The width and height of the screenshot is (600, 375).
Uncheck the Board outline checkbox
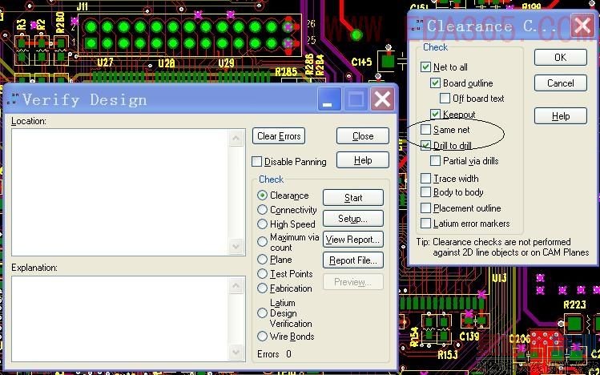[435, 83]
